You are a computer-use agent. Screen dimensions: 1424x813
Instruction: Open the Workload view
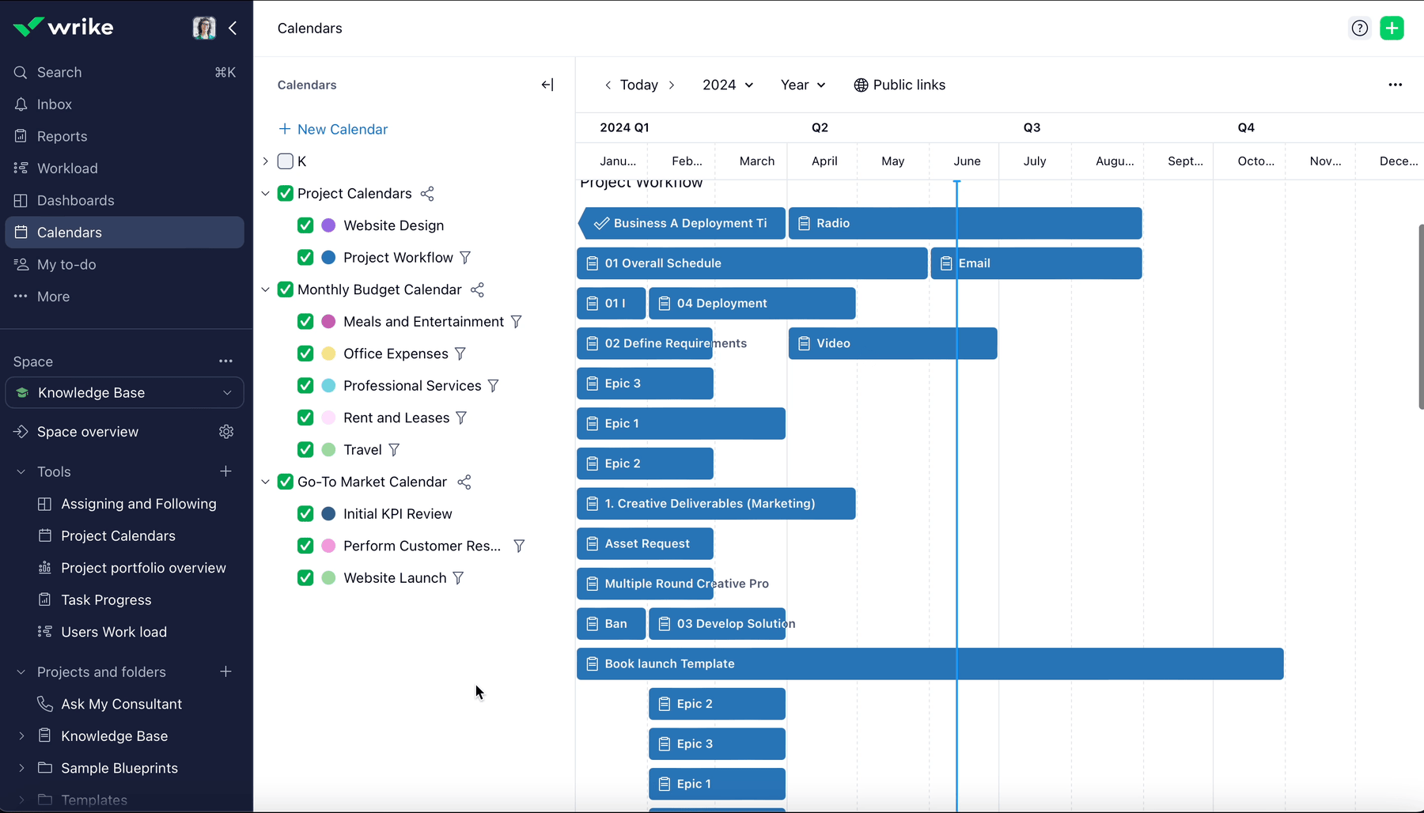point(66,168)
